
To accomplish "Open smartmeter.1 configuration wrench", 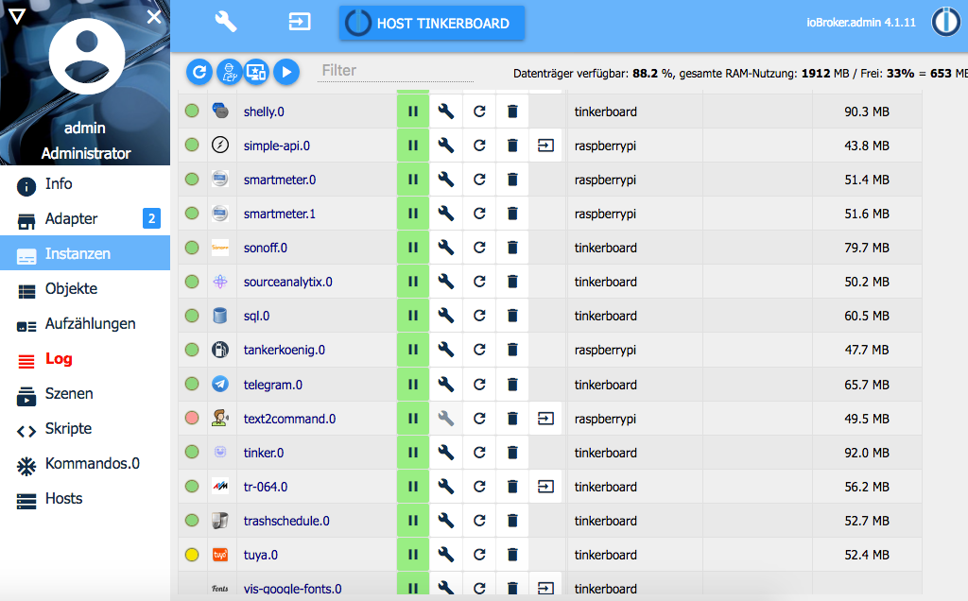I will (446, 214).
